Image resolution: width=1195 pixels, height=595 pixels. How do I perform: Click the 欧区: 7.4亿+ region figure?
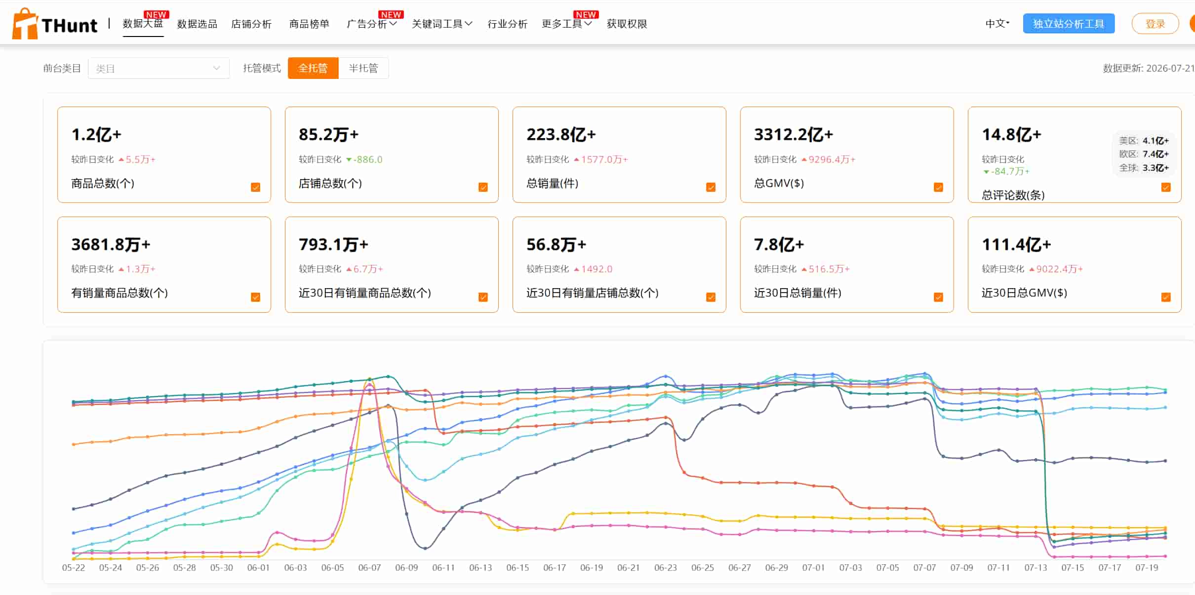1144,154
